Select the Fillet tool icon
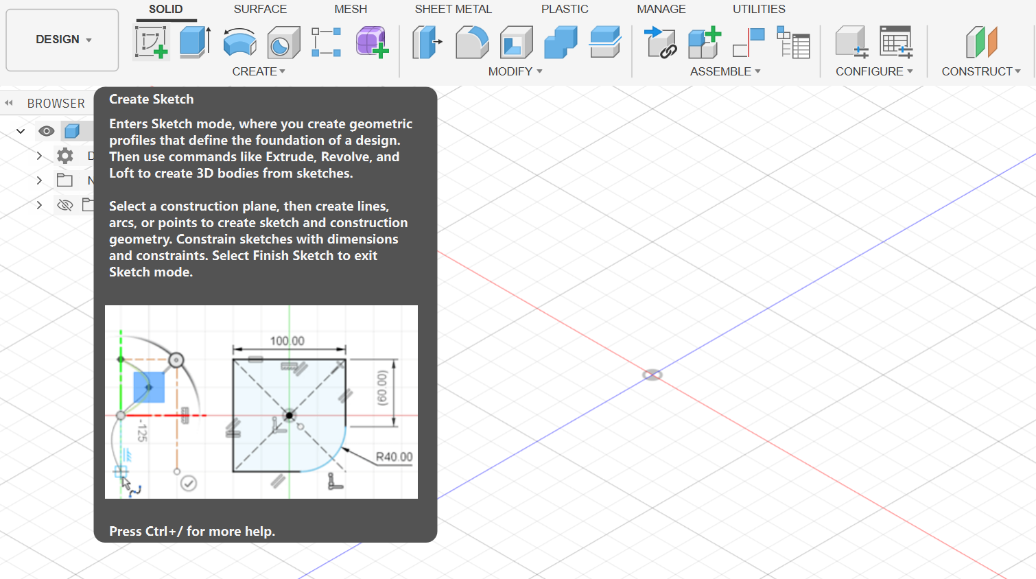The image size is (1036, 579). click(472, 42)
